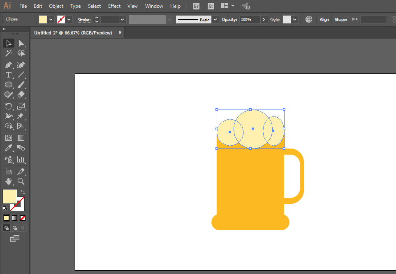
Task: Open Adobe Bridge via Br icon
Action: tap(197, 6)
